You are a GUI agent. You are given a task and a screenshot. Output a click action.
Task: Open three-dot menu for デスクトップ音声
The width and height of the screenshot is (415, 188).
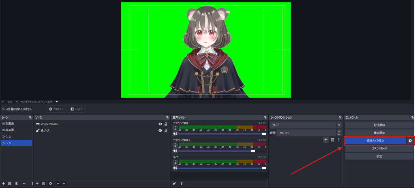coord(175,128)
